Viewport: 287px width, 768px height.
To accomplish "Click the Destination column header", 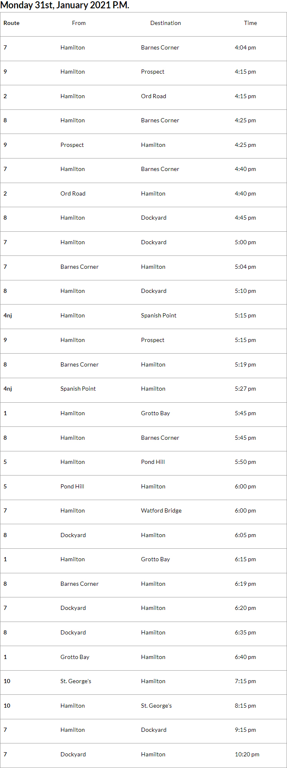I will (165, 23).
